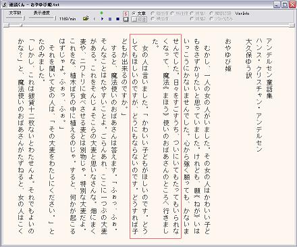Adjust the 文字数 slider

pos(15,19)
